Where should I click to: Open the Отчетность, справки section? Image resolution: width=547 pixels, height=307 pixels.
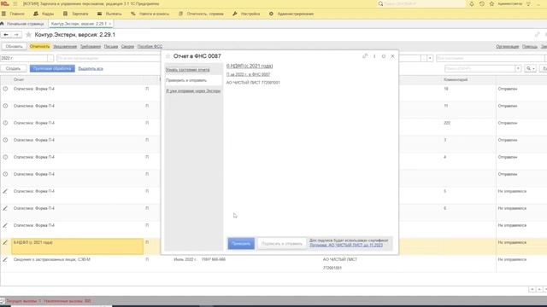201,14
